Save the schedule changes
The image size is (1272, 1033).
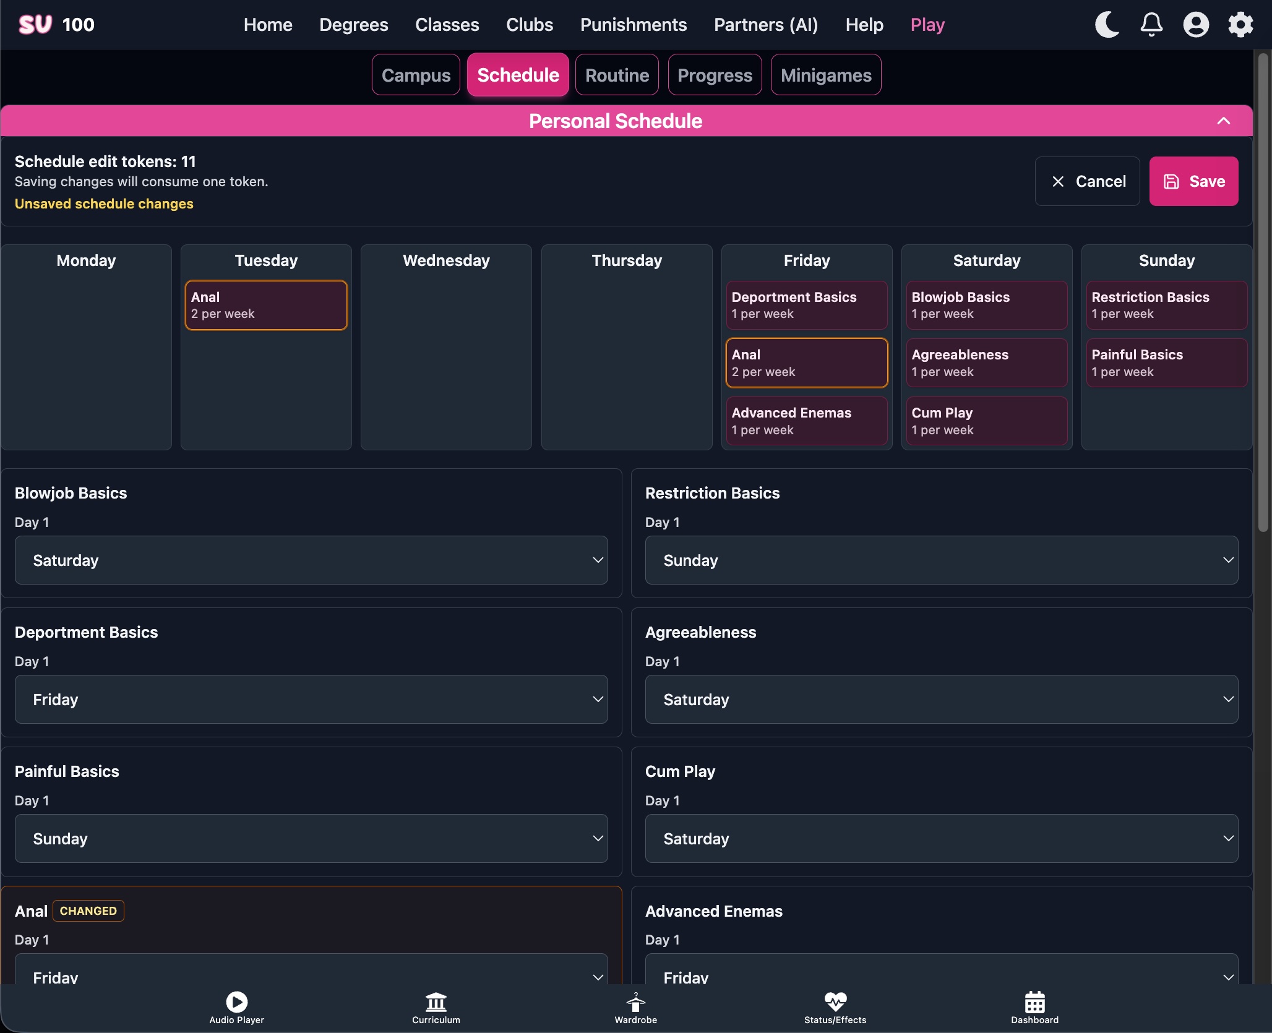pos(1193,181)
